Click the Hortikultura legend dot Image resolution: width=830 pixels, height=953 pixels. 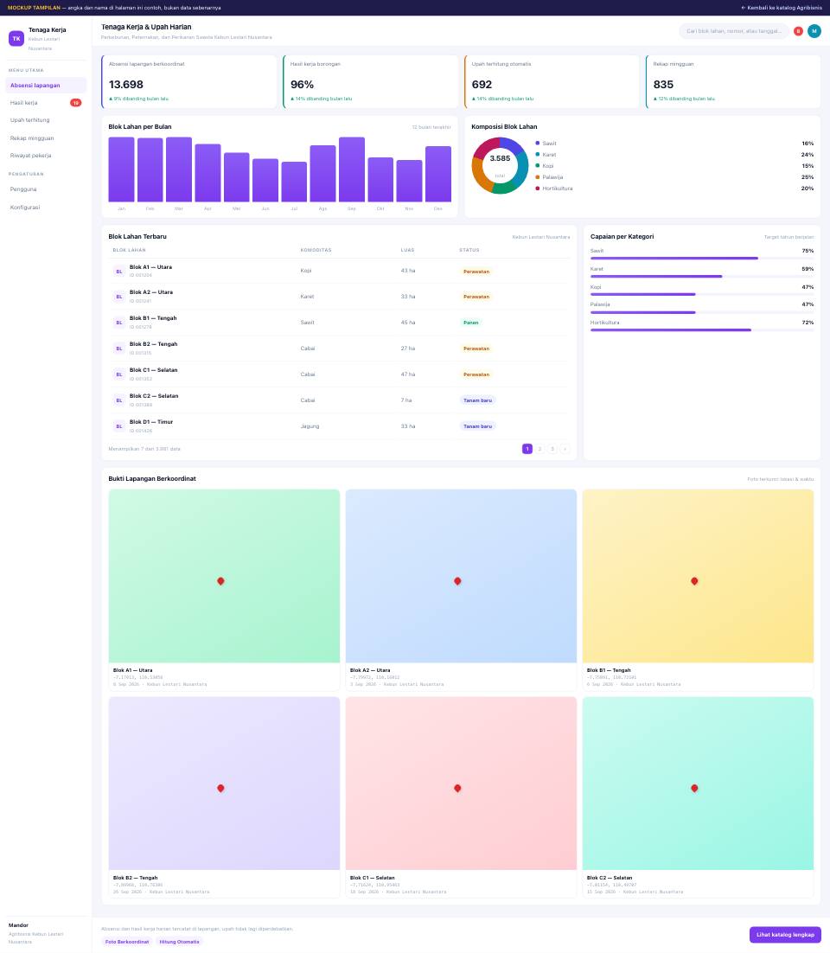tap(537, 189)
